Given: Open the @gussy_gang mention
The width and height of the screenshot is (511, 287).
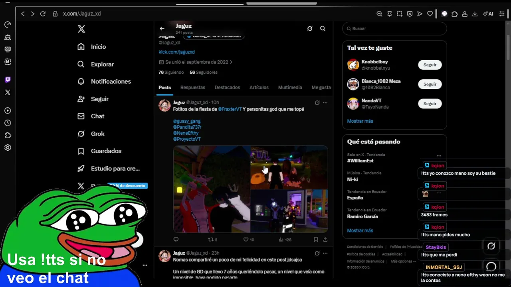Looking at the screenshot, I should [x=187, y=121].
